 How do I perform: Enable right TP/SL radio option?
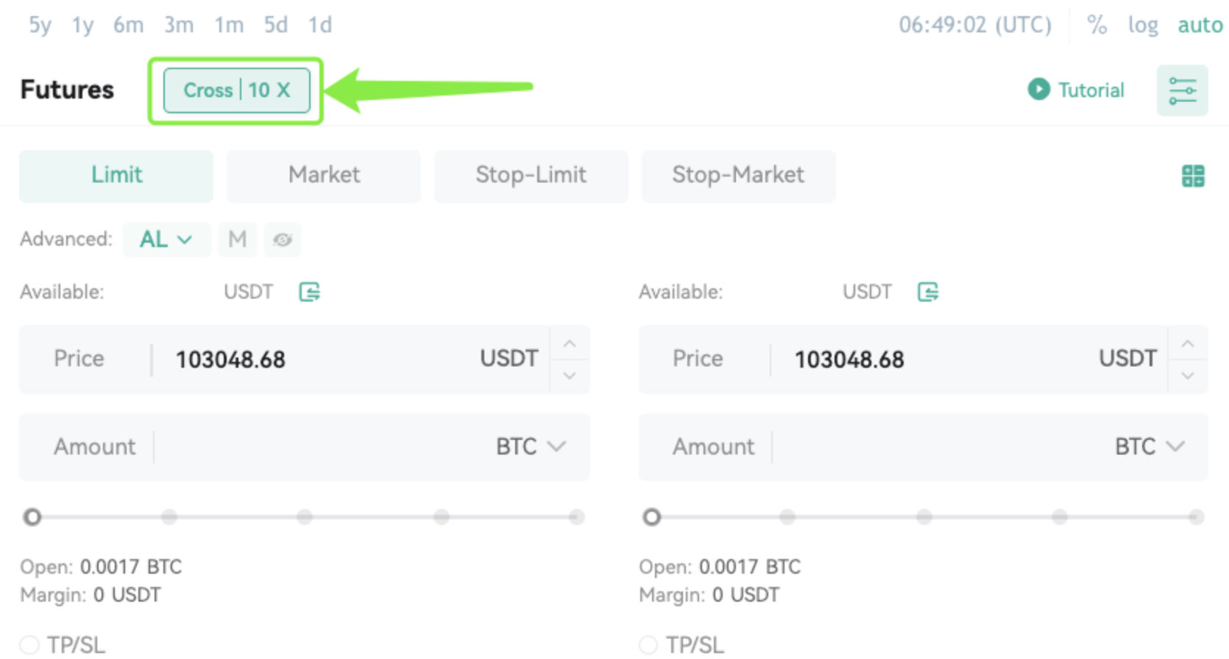tap(648, 645)
